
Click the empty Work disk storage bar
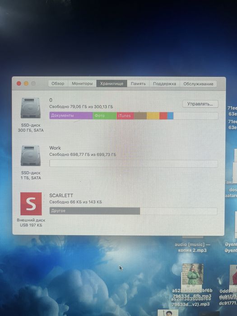(x=134, y=163)
